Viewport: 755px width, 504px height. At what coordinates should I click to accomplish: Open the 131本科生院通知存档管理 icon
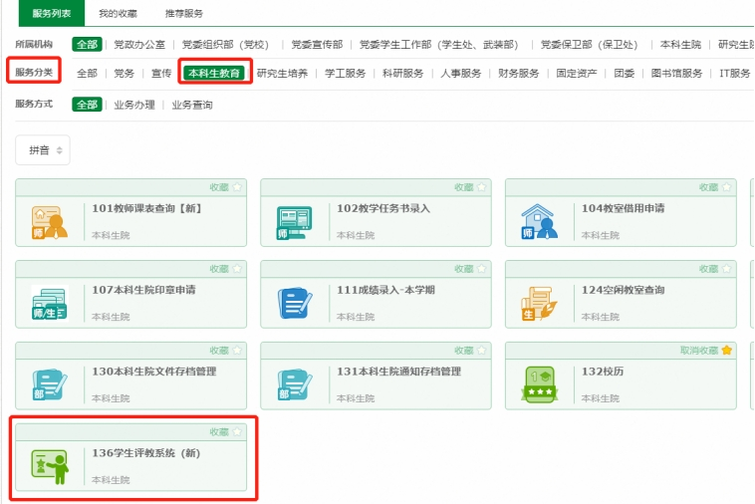pos(294,384)
